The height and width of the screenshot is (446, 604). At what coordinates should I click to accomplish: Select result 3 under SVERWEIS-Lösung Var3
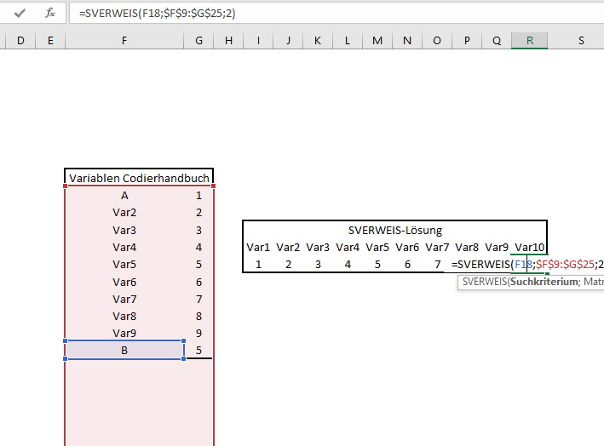[318, 265]
